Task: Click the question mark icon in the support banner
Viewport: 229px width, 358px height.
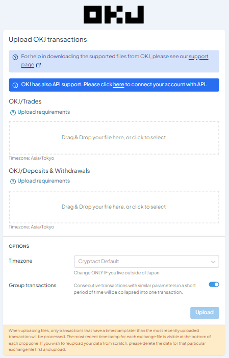Action: coord(15,57)
